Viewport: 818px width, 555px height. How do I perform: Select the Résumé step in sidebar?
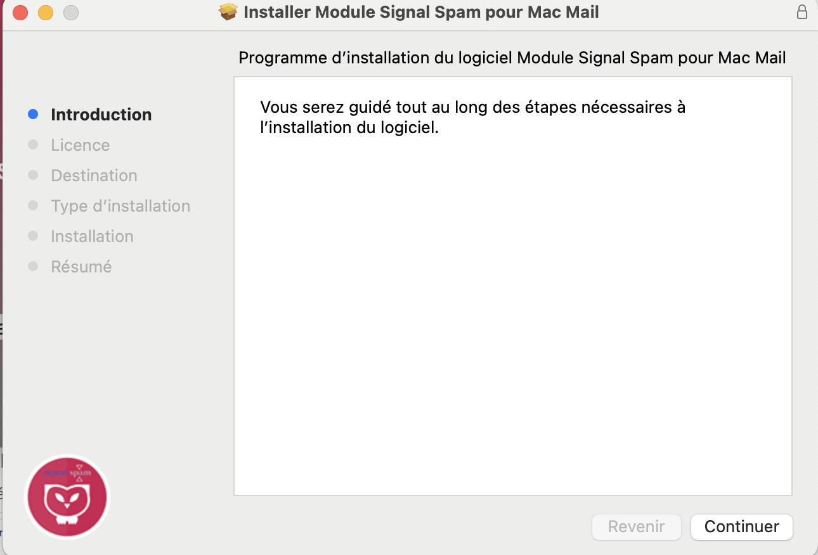point(81,267)
